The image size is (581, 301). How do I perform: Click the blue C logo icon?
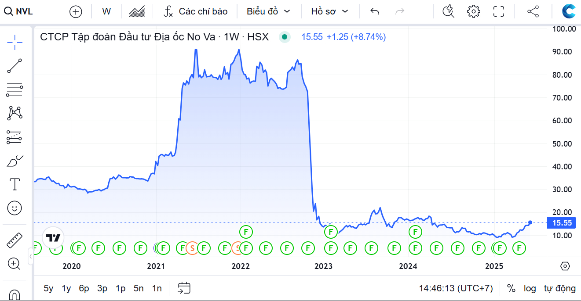[x=569, y=11]
